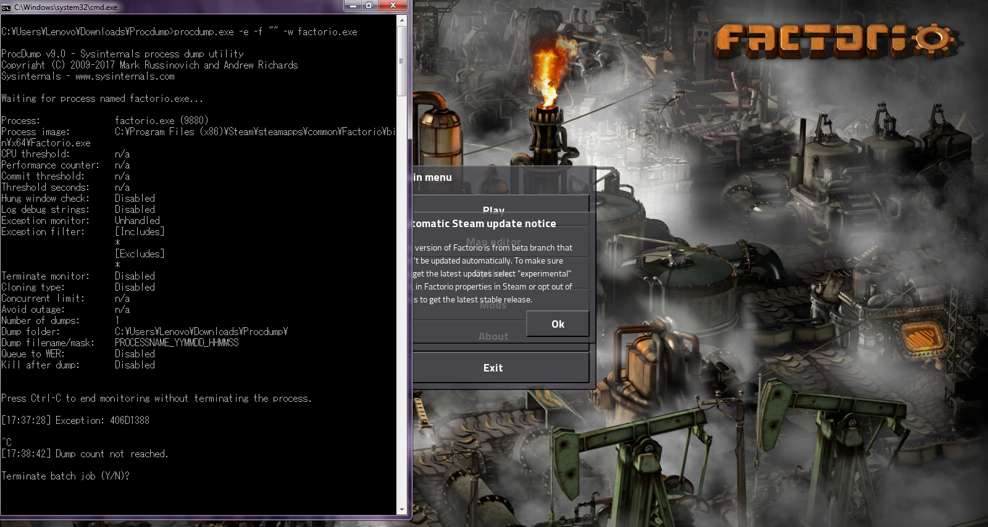Click the 'ProcDump v9.0' header line
Screen dimensions: 988x527
tap(122, 54)
